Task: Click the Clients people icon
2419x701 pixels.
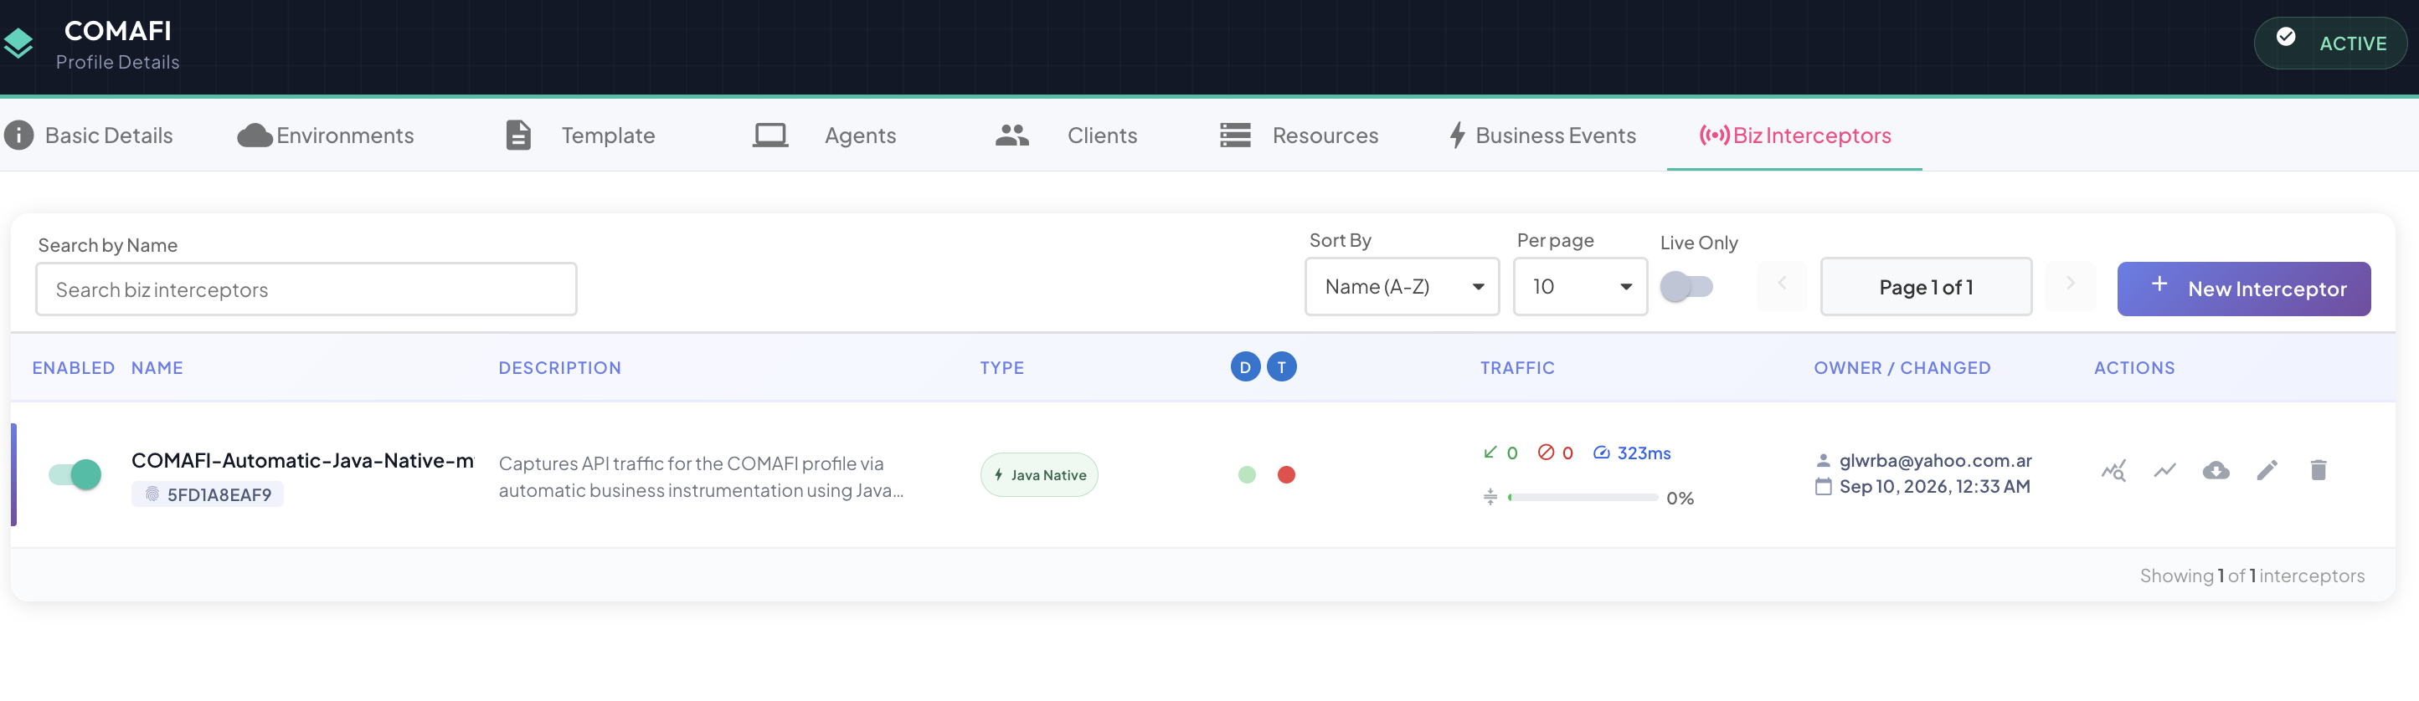Action: (x=1012, y=136)
